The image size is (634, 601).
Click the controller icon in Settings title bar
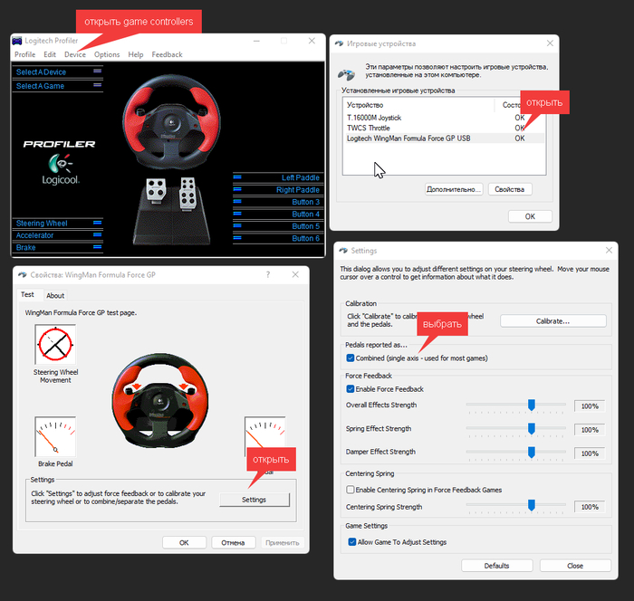343,251
